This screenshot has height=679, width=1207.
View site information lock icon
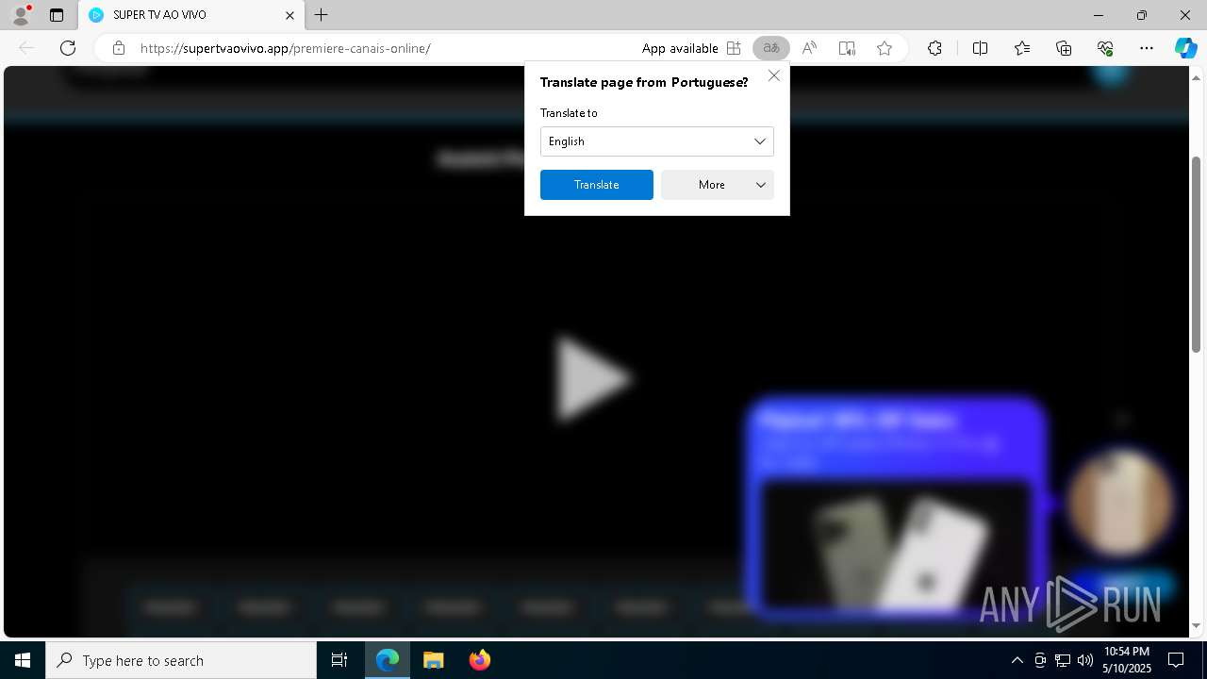(118, 48)
